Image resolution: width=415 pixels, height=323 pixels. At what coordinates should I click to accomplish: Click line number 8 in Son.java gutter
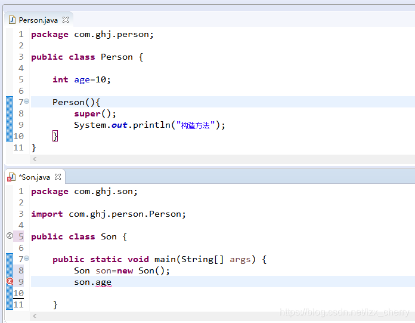(21, 270)
